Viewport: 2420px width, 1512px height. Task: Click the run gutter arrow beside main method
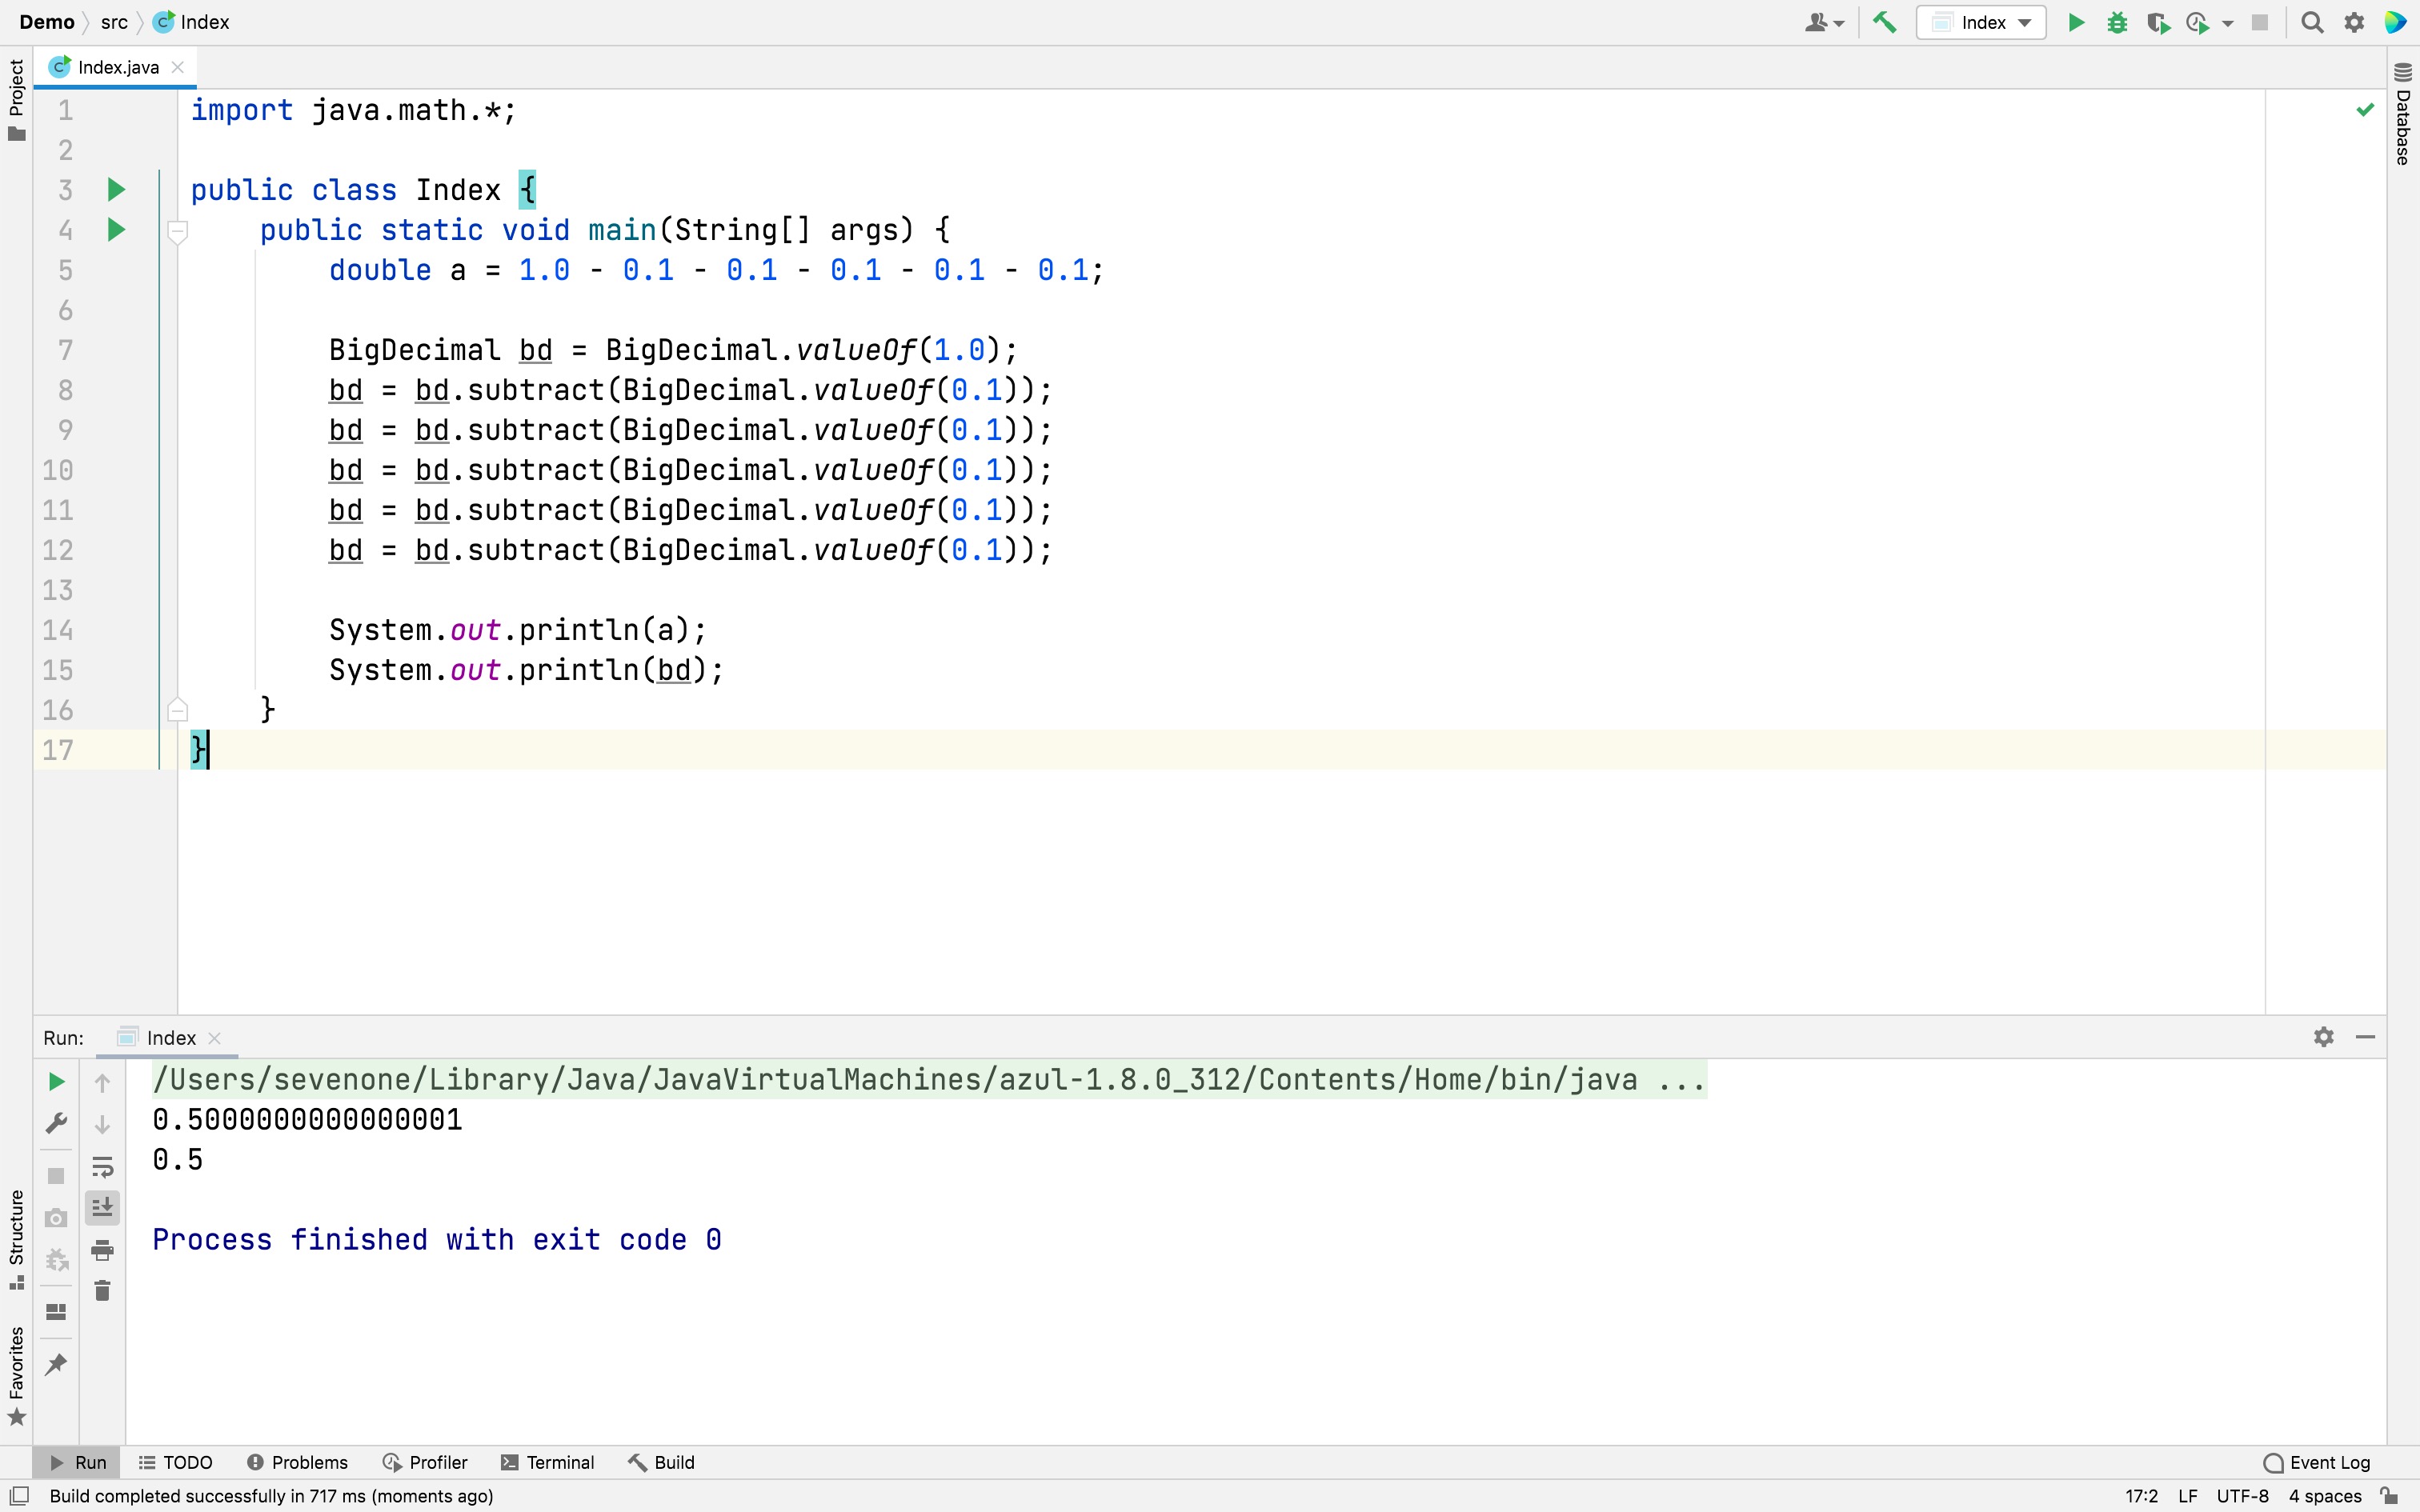[116, 230]
